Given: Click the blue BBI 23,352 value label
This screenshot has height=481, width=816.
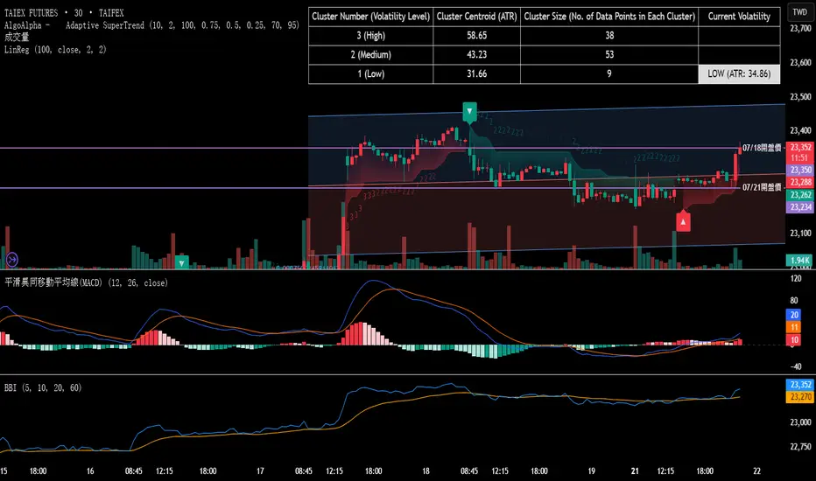Looking at the screenshot, I should (x=800, y=385).
